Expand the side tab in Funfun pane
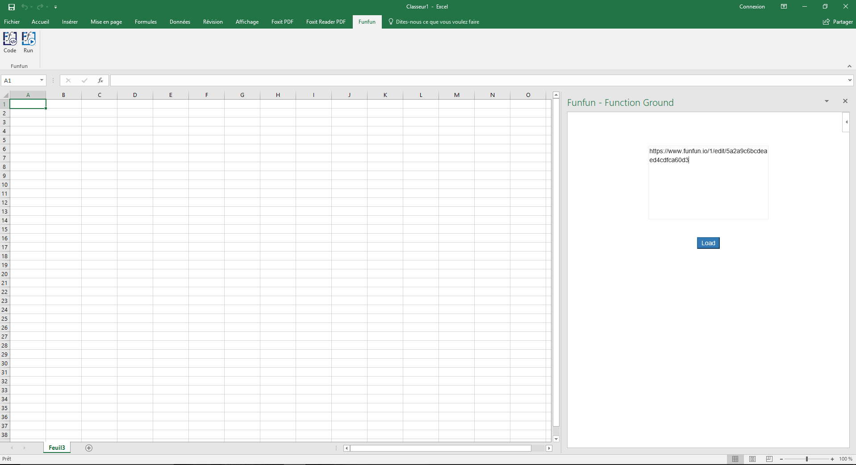The height and width of the screenshot is (465, 856). 846,122
